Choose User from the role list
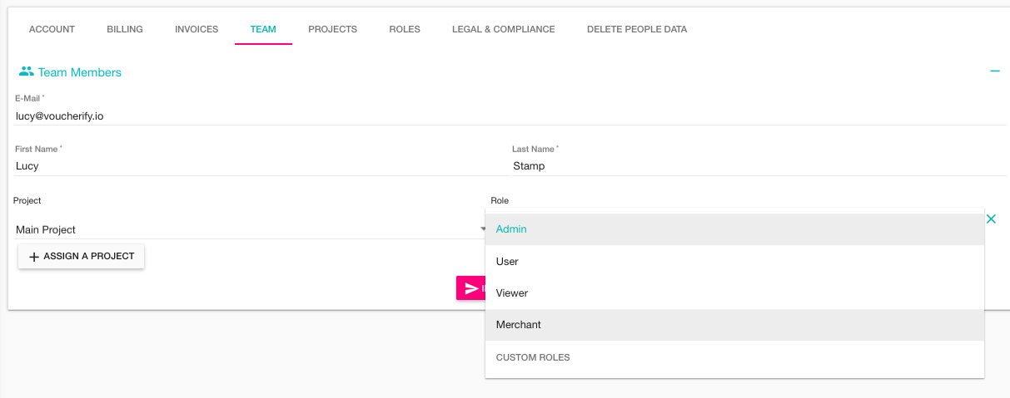This screenshot has height=398, width=1010. [507, 262]
